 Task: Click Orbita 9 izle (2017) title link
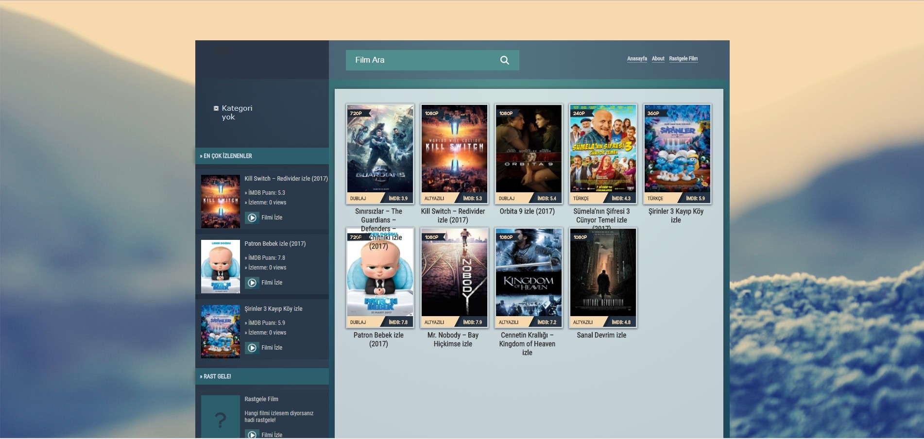tap(527, 211)
